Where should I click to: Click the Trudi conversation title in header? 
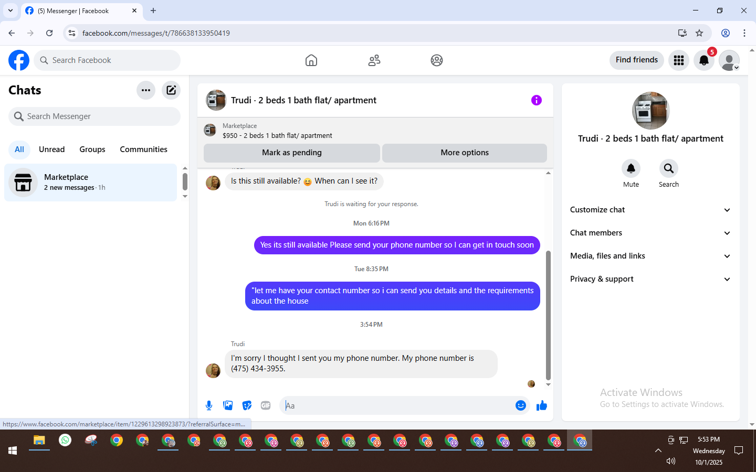303,100
